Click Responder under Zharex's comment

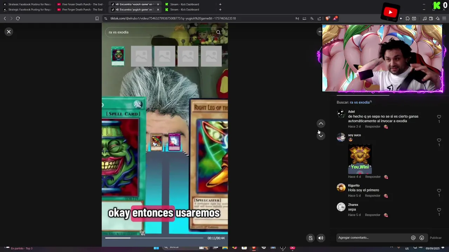(373, 215)
